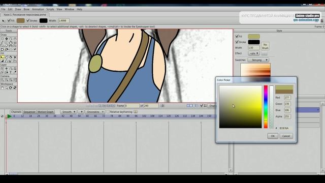Choose the Text T tool in Layer tools

pos(11,72)
